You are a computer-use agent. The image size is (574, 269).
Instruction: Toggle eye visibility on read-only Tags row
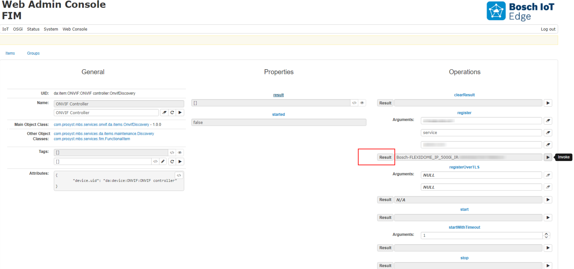180,153
